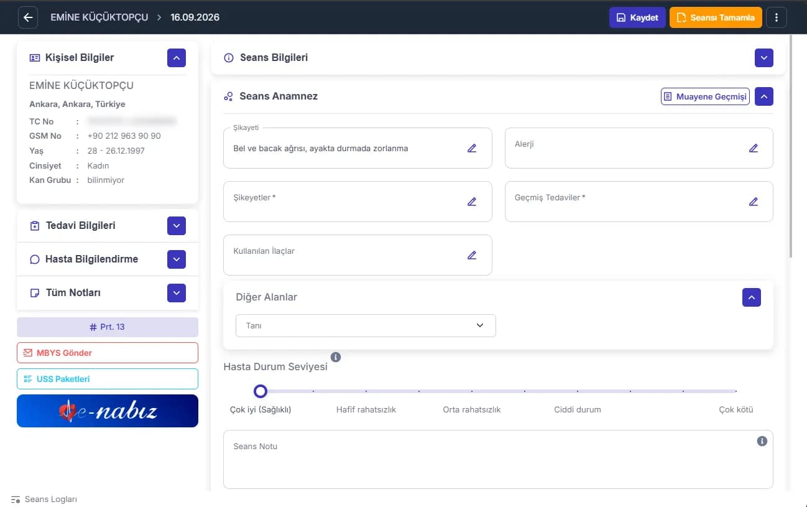This screenshot has height=507, width=807.
Task: Click Seansı Tamamla button
Action: click(x=716, y=17)
